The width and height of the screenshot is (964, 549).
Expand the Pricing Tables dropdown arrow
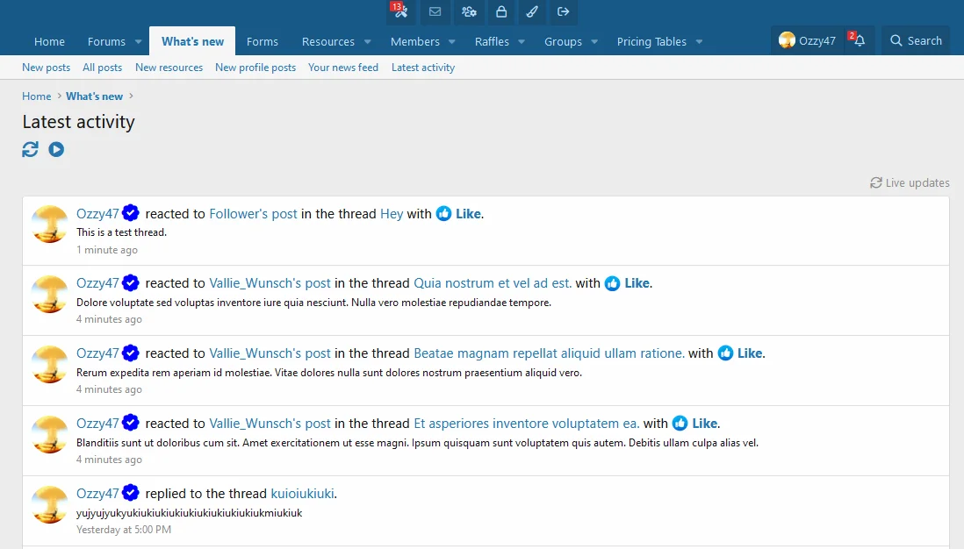coord(699,41)
